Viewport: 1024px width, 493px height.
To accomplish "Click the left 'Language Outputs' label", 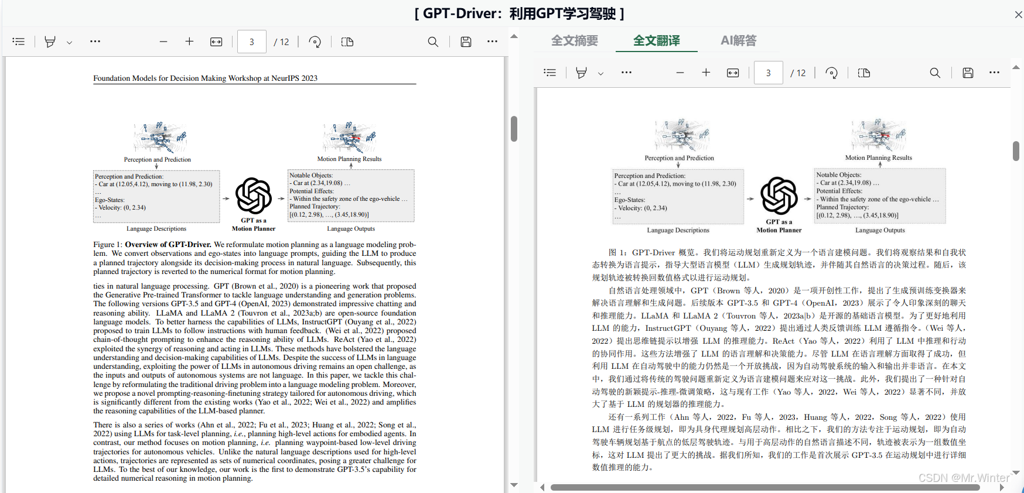I will (x=351, y=229).
